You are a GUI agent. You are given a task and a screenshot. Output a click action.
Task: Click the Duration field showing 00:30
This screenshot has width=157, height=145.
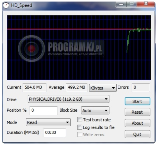coord(55,133)
